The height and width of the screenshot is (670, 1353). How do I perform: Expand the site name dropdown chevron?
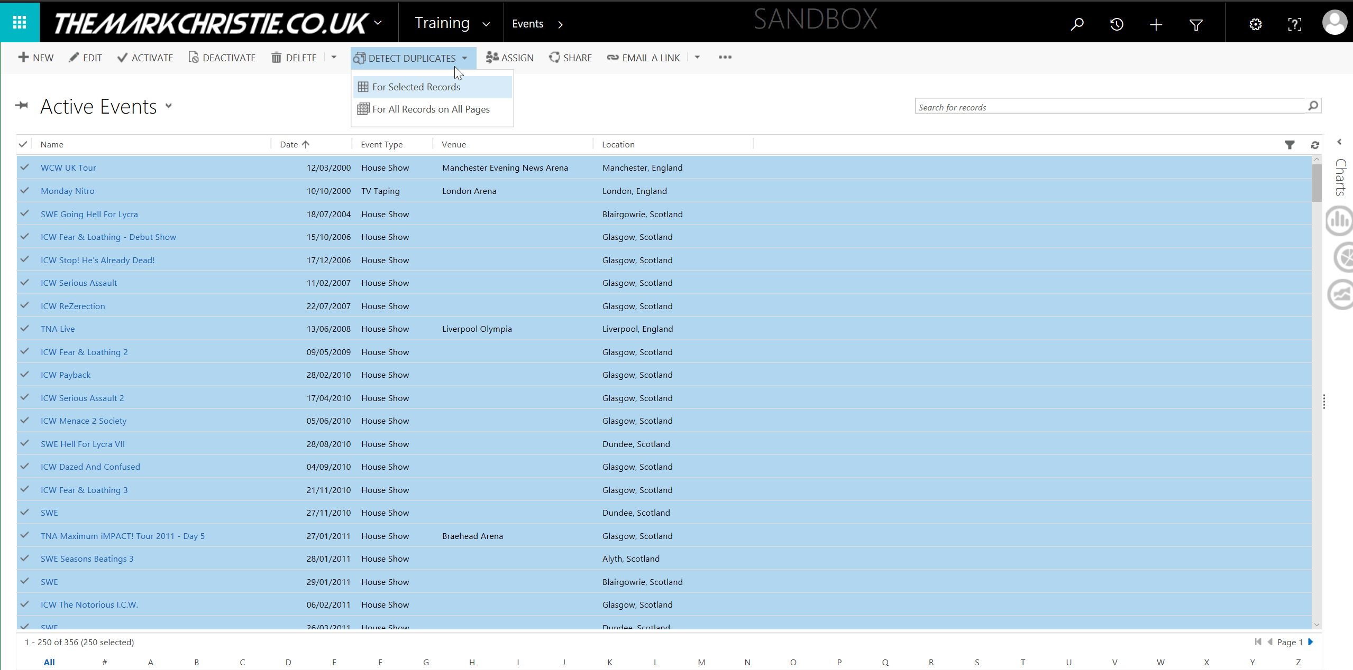[x=378, y=23]
